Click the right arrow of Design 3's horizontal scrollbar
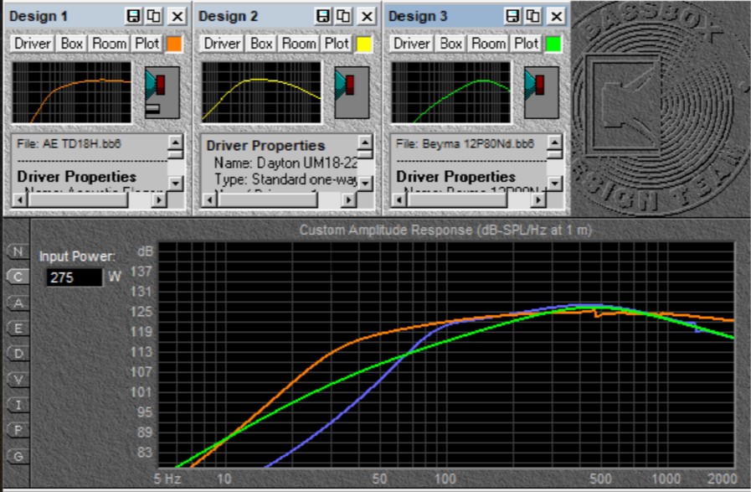The width and height of the screenshot is (751, 492). click(x=538, y=199)
